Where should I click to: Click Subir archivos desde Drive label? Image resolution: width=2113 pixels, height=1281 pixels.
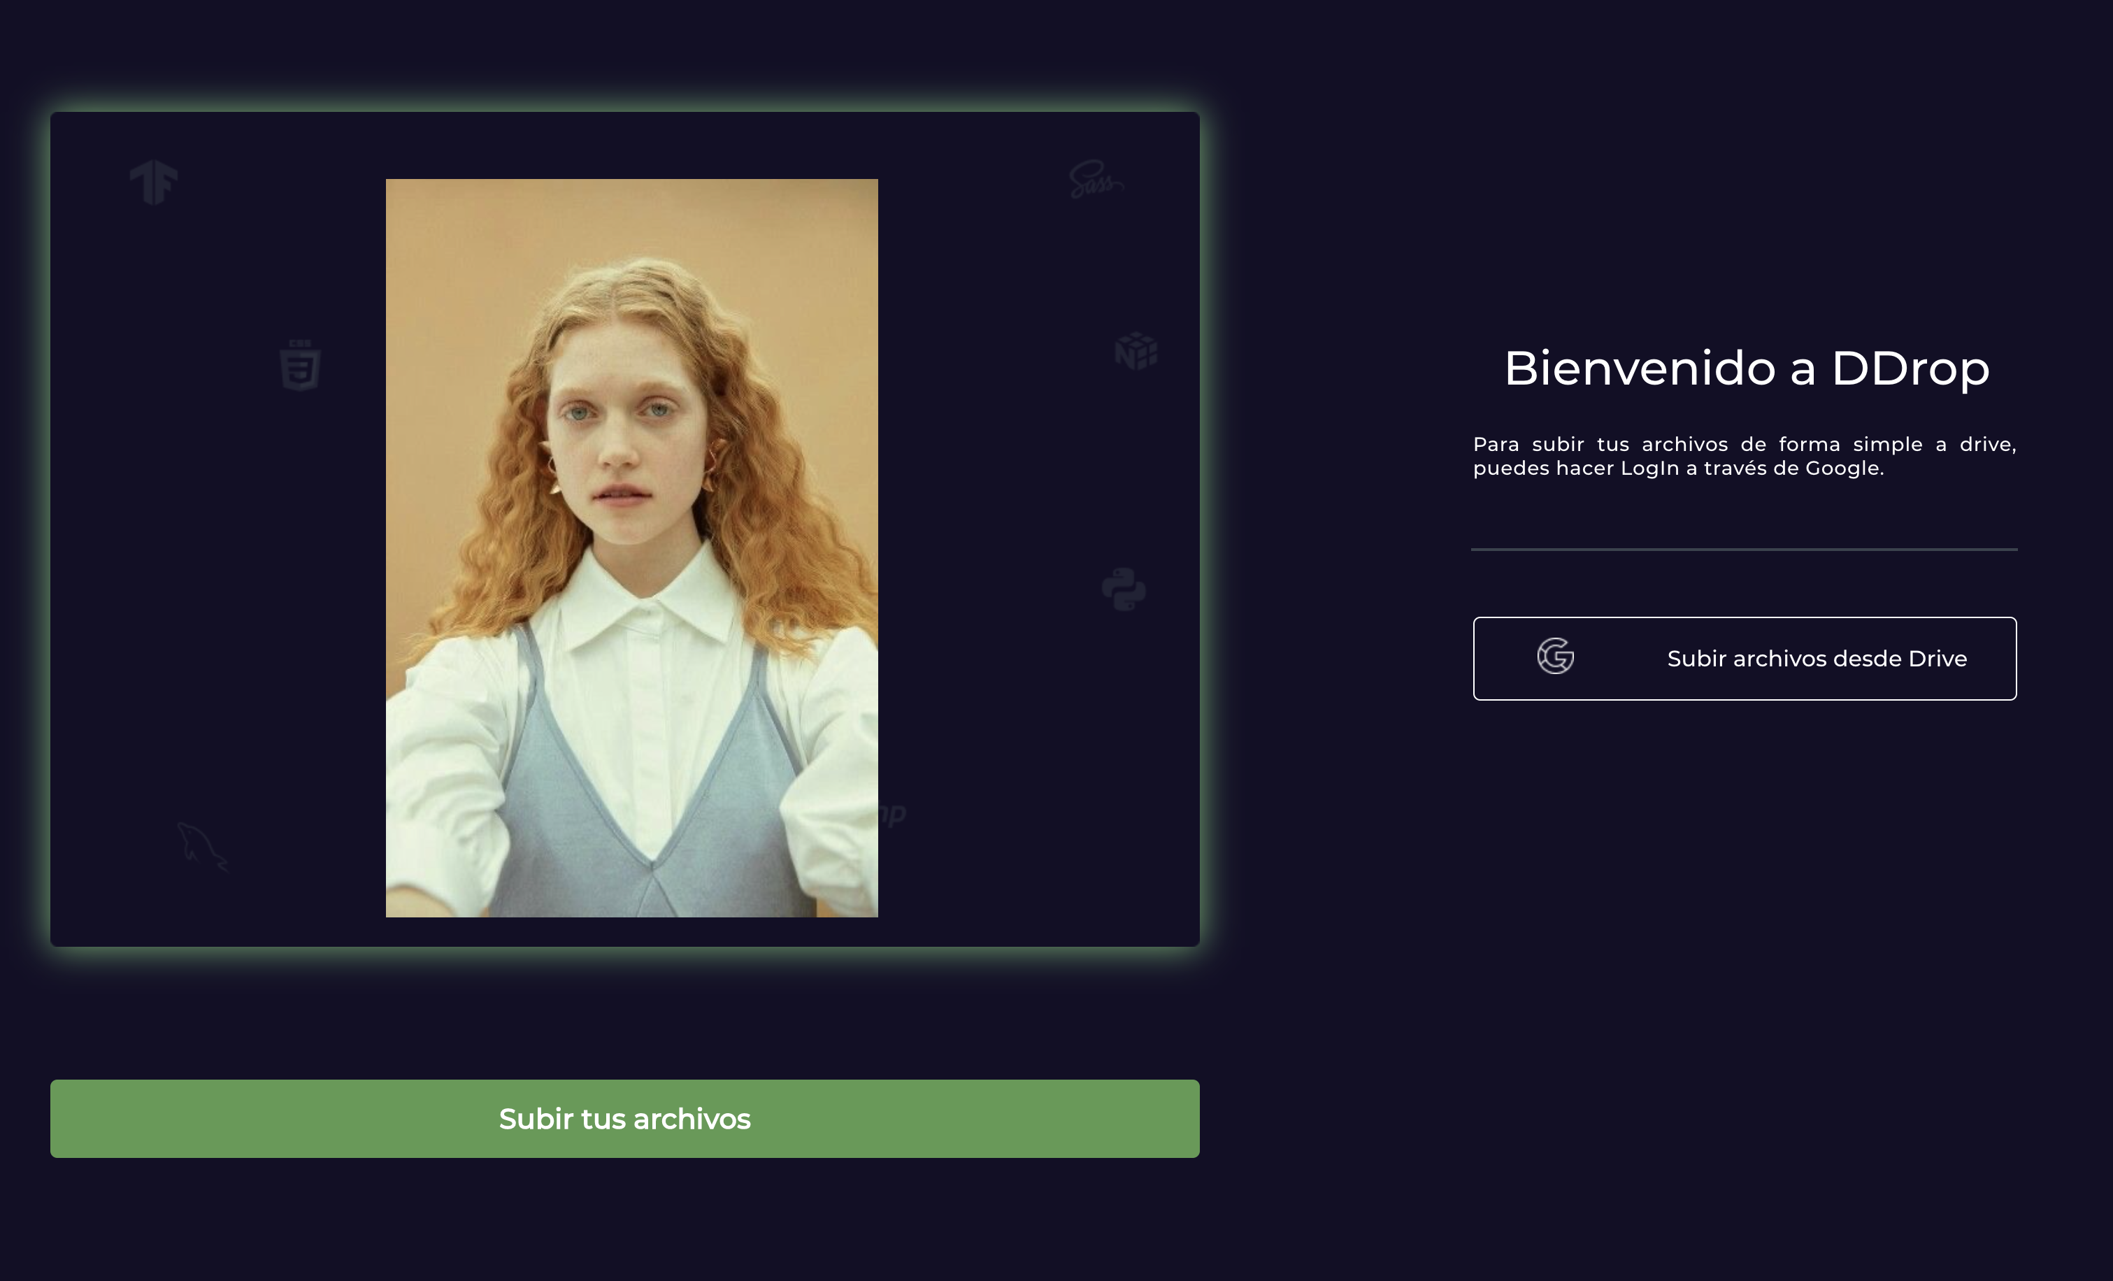click(1817, 659)
